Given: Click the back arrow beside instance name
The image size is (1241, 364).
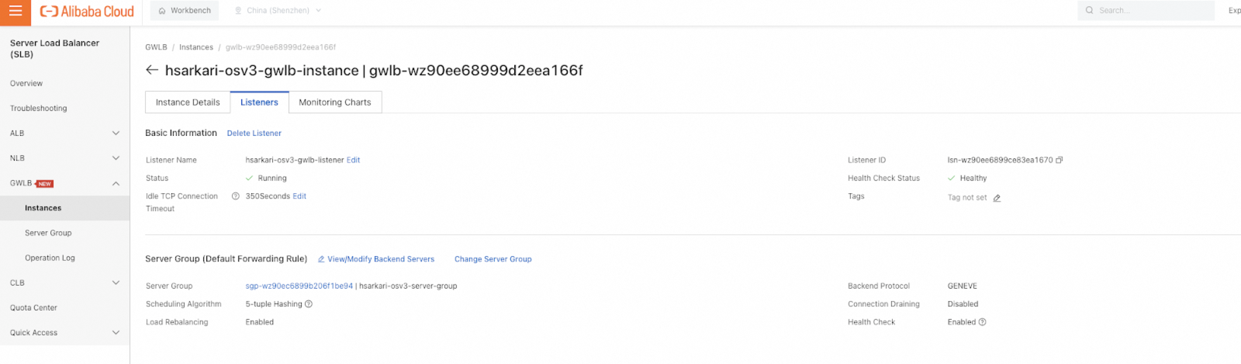Looking at the screenshot, I should pyautogui.click(x=152, y=70).
